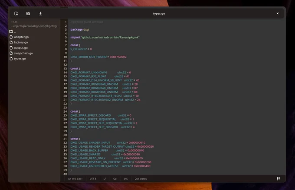Viewport: 295px width, 190px height.
Task: Open the outline list icon in status bar
Action: [x=279, y=179]
